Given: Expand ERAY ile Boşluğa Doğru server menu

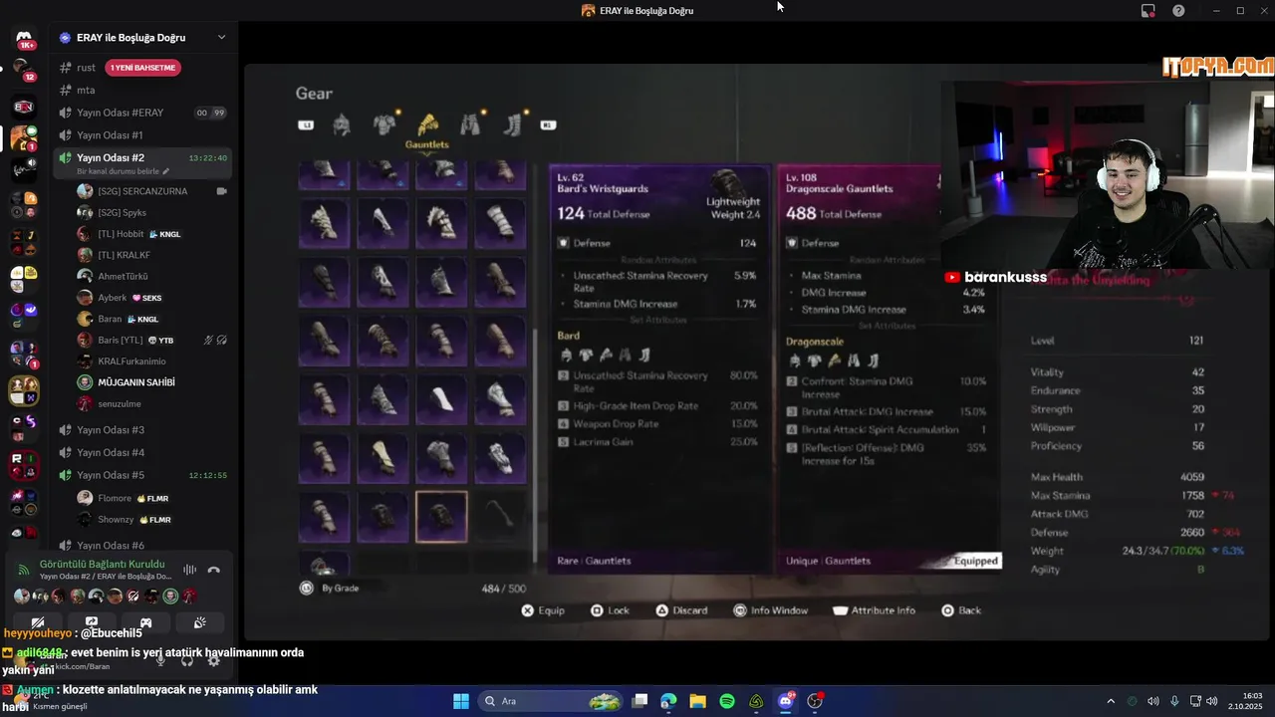Looking at the screenshot, I should [x=221, y=38].
